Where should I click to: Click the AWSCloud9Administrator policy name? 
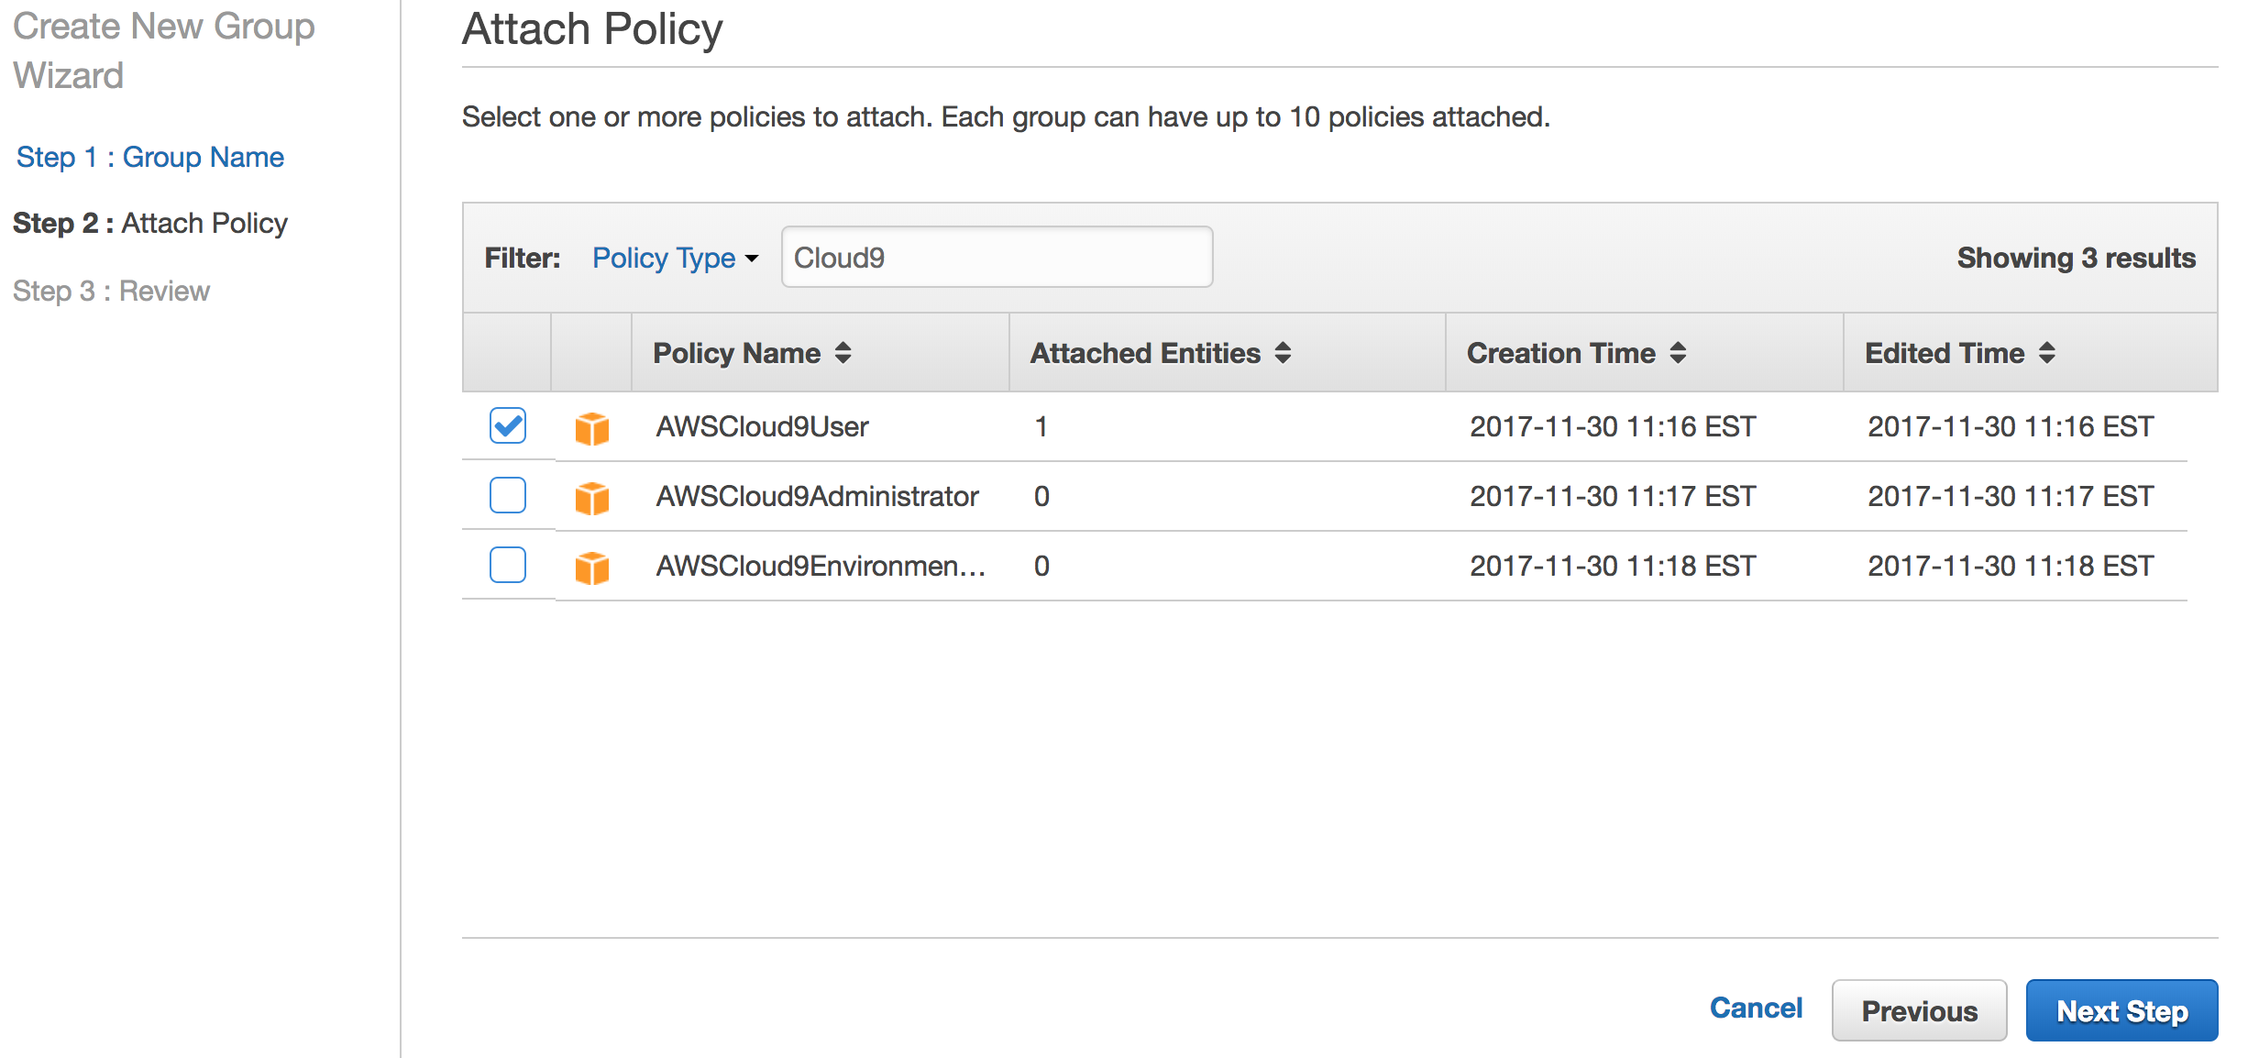[817, 496]
